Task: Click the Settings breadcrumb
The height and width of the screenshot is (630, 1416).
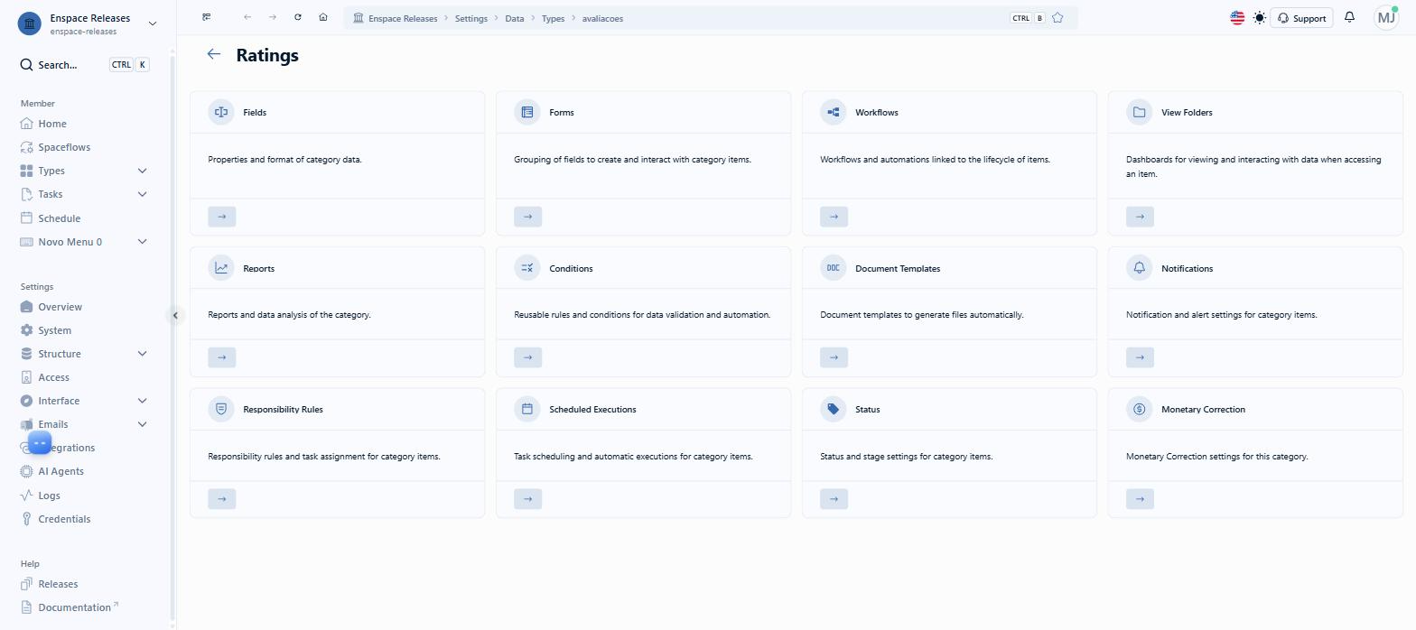Action: [471, 18]
